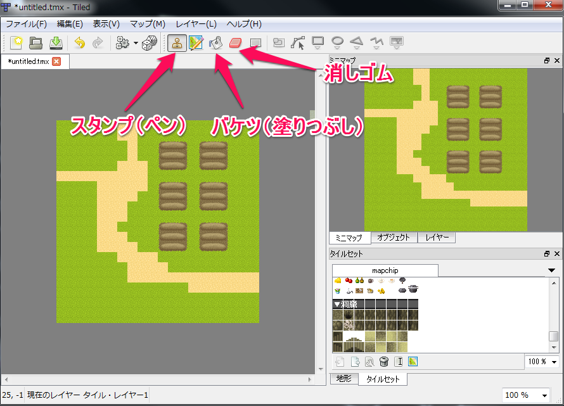Open a map file from the toolbar

pyautogui.click(x=36, y=42)
